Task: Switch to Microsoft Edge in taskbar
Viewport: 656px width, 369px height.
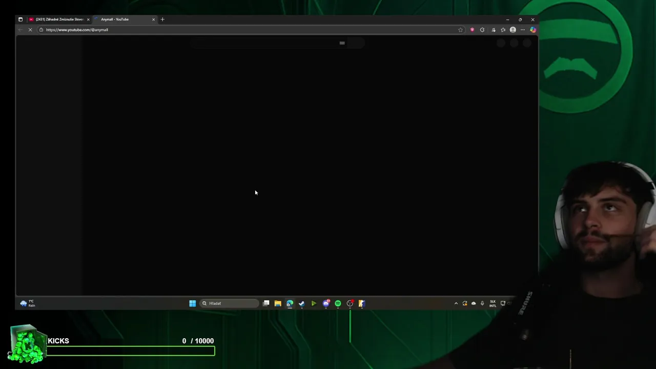Action: click(x=290, y=303)
